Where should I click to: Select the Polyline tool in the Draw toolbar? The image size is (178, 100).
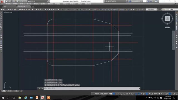(x=1, y=17)
